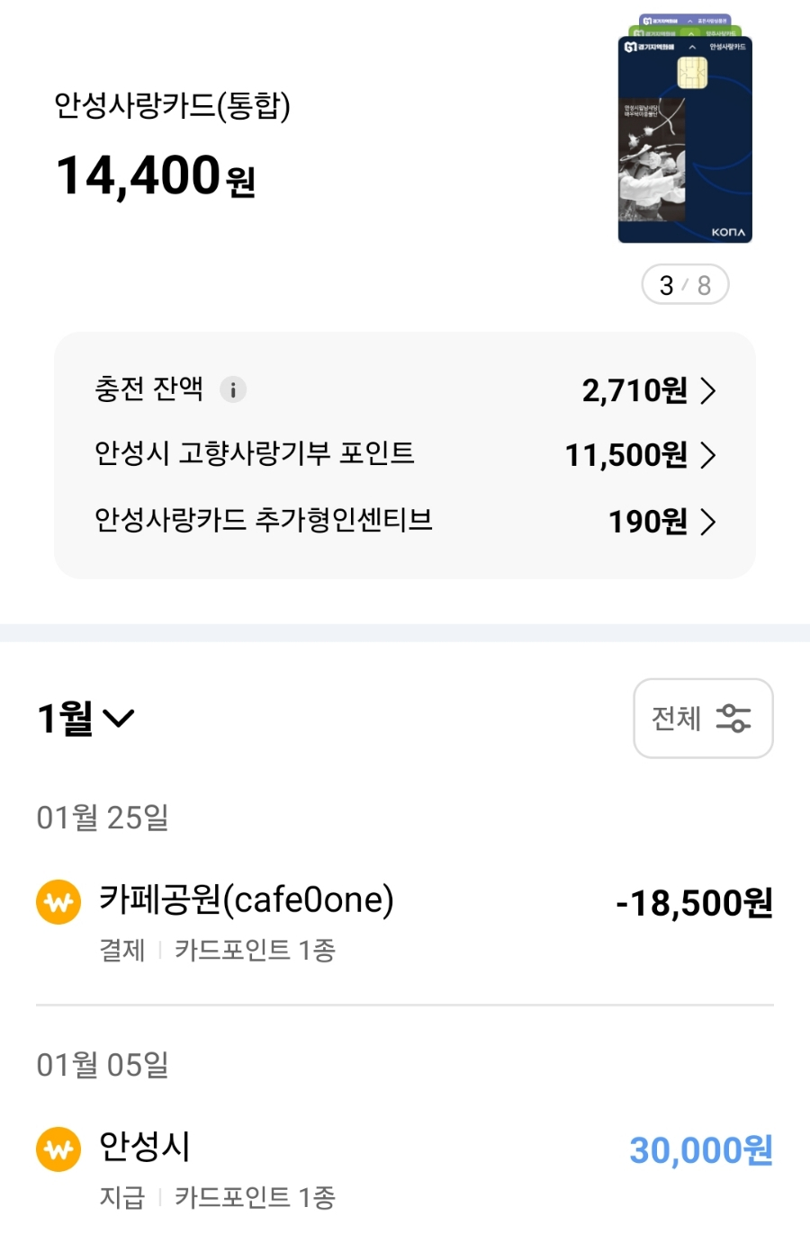Image resolution: width=810 pixels, height=1252 pixels.
Task: Tap the KONA logo on the card
Action: (728, 232)
